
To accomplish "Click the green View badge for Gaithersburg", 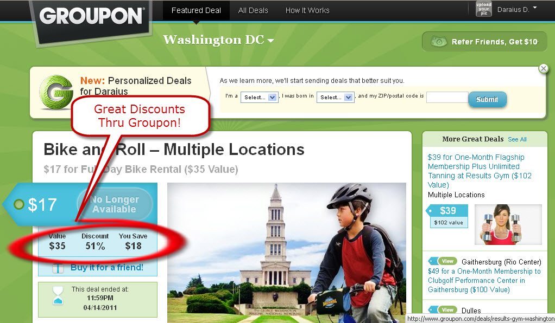I will pos(447,261).
